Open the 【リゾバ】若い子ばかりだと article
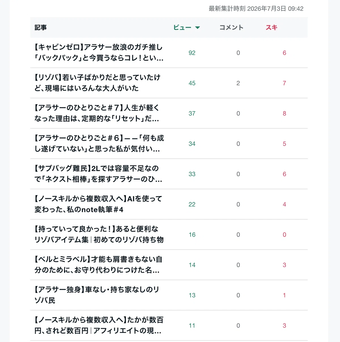Screen dimensions: 340x342 (x=97, y=83)
